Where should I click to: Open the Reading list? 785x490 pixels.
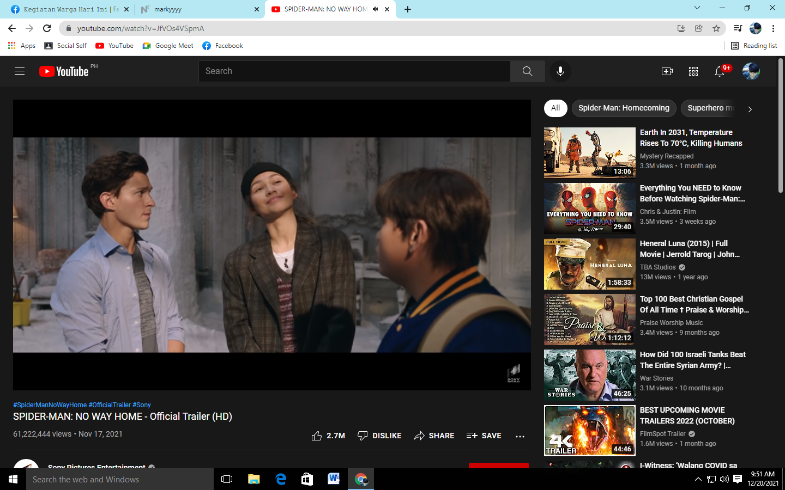pos(754,46)
